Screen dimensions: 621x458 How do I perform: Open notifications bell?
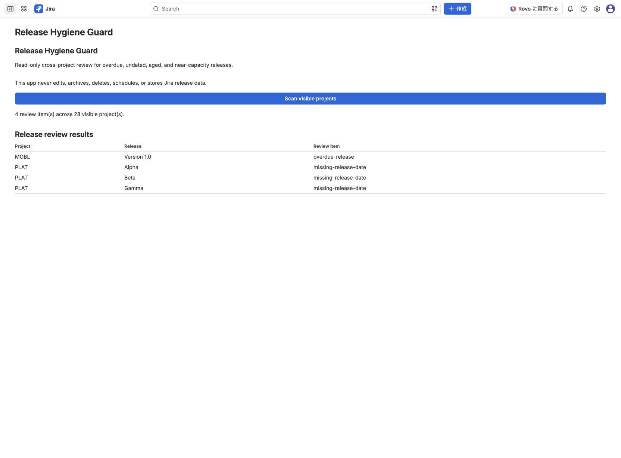tap(570, 9)
